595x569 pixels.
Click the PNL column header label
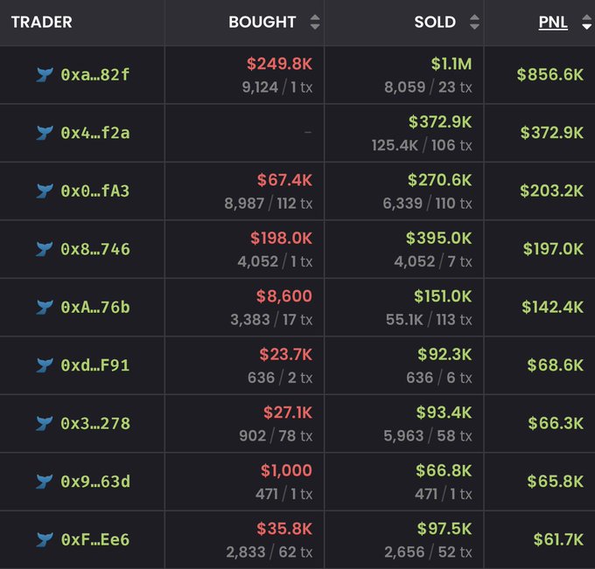[x=553, y=22]
